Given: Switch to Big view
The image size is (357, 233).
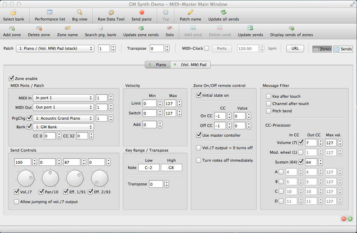Looking at the screenshot, I should point(79,15).
